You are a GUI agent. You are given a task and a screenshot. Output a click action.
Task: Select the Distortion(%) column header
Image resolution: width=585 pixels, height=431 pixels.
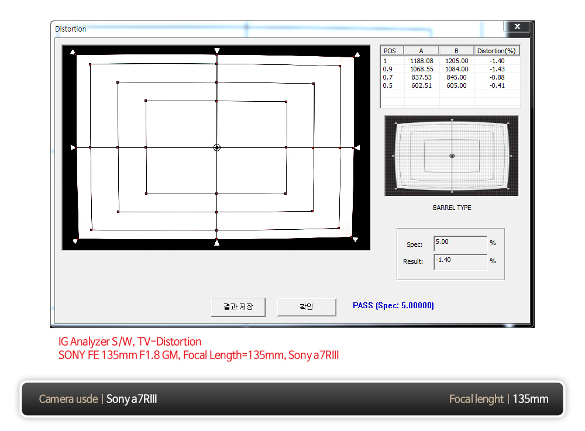coord(497,50)
